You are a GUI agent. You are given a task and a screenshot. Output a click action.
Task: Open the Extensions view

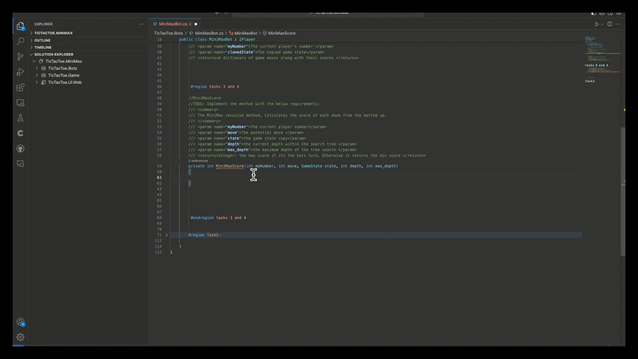pos(20,87)
